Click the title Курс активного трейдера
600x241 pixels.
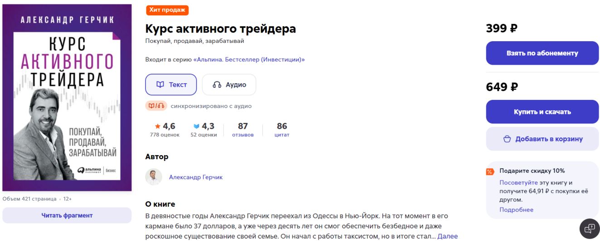tap(221, 29)
